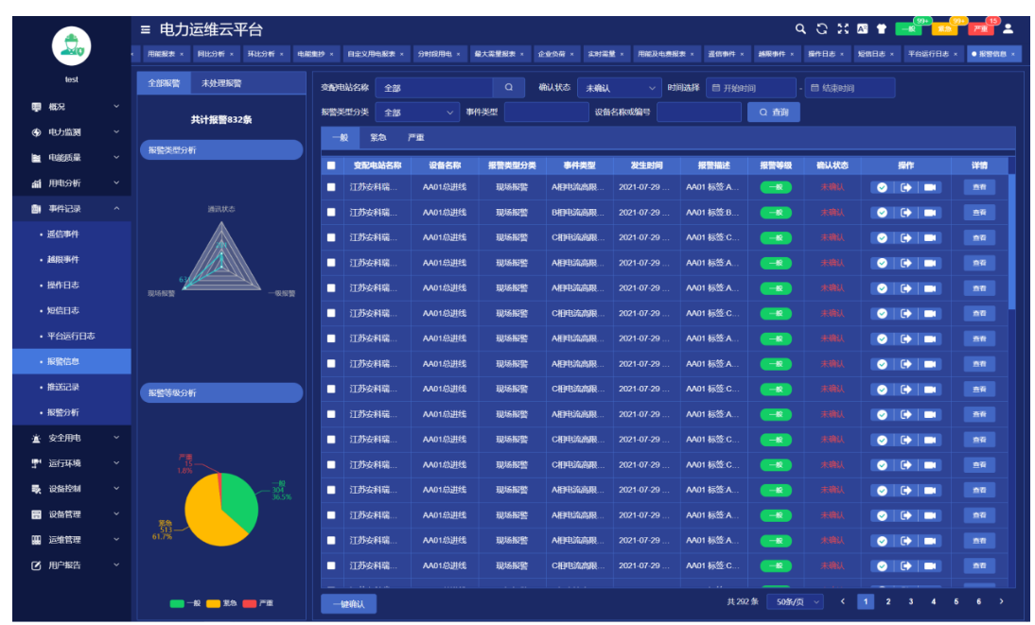Tick the checkbox of the first table row
Image resolution: width=1035 pixels, height=625 pixels.
[x=331, y=187]
